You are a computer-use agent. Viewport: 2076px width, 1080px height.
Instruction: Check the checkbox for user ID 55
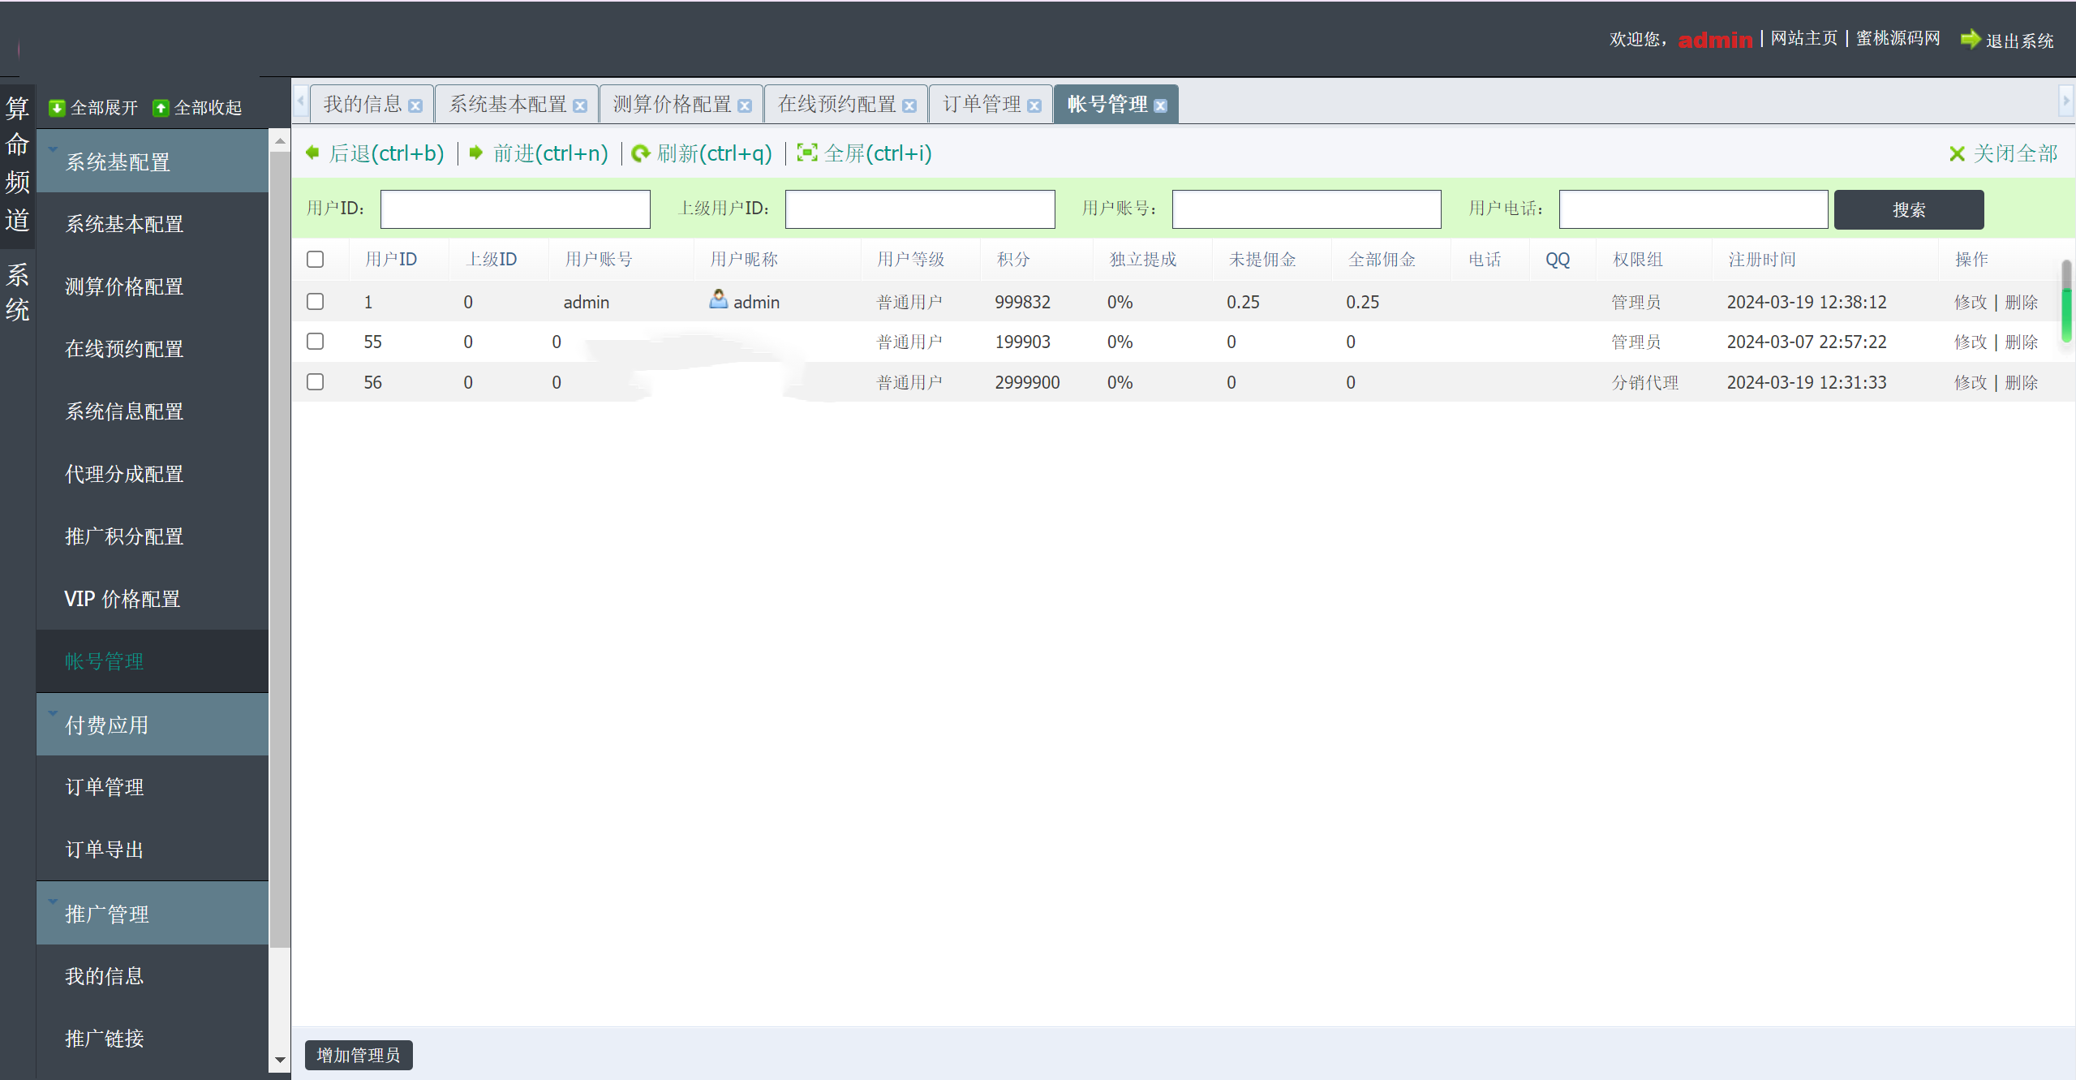coord(315,342)
